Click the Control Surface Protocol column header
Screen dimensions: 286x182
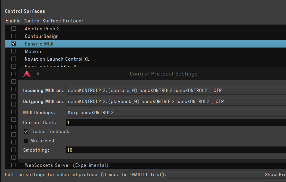(53, 21)
